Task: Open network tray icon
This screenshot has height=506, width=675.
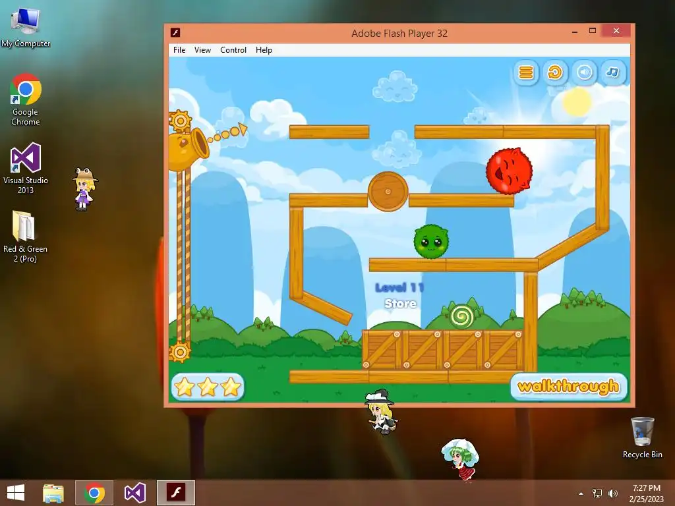Action: click(x=597, y=493)
